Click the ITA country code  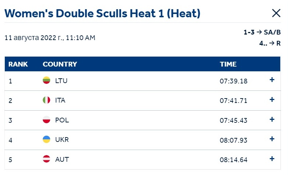[60, 100]
